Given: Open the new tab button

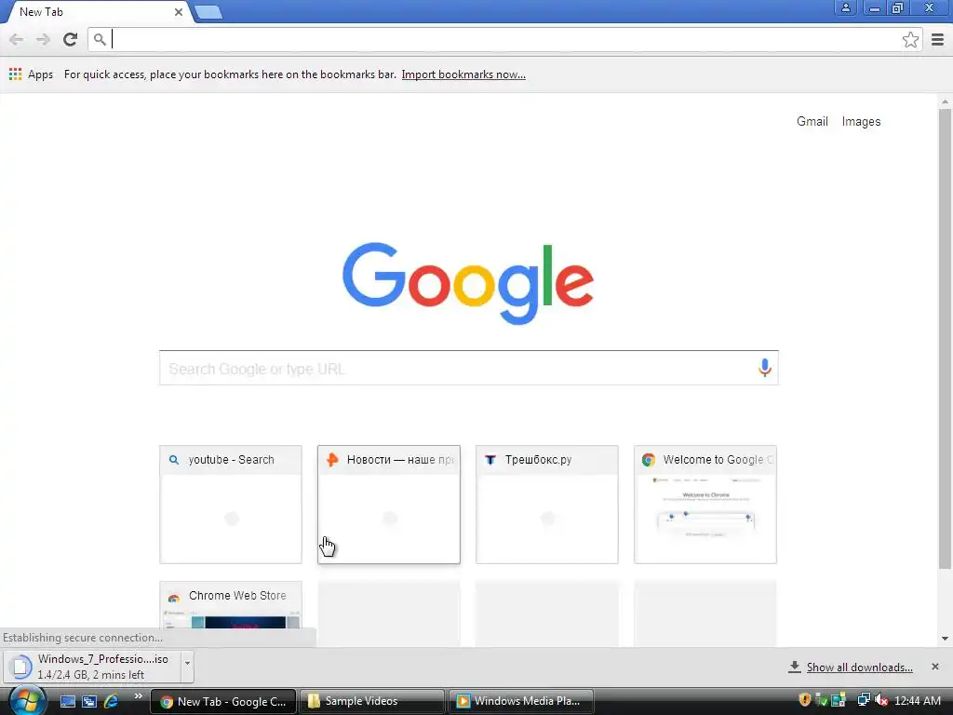Looking at the screenshot, I should 208,12.
